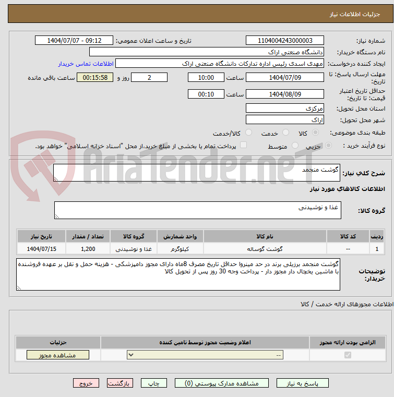Viewport: 394px width, 397px height.
Task: Click the goods group textarea 'غذا و نوشیدنی'
Action: coord(197,210)
